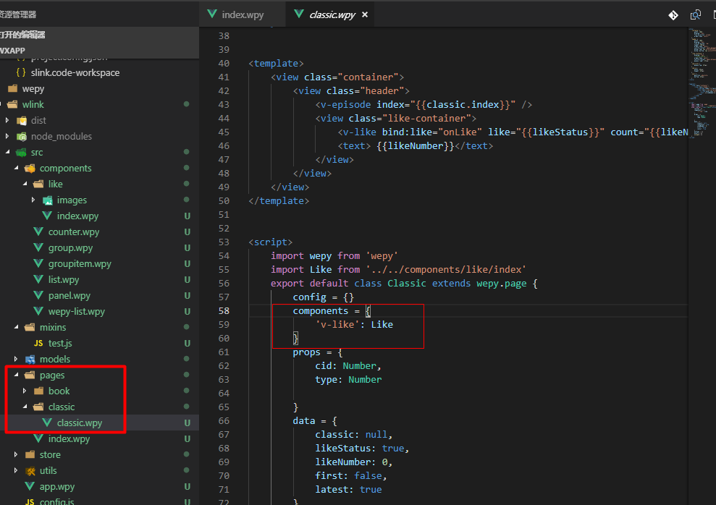Open index.wpy under the pages folder
716x505 pixels.
pyautogui.click(x=69, y=439)
